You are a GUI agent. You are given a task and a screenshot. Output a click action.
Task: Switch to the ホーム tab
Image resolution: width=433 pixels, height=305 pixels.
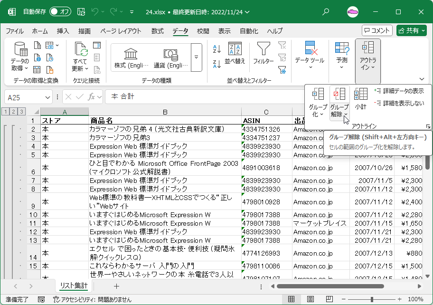40,31
